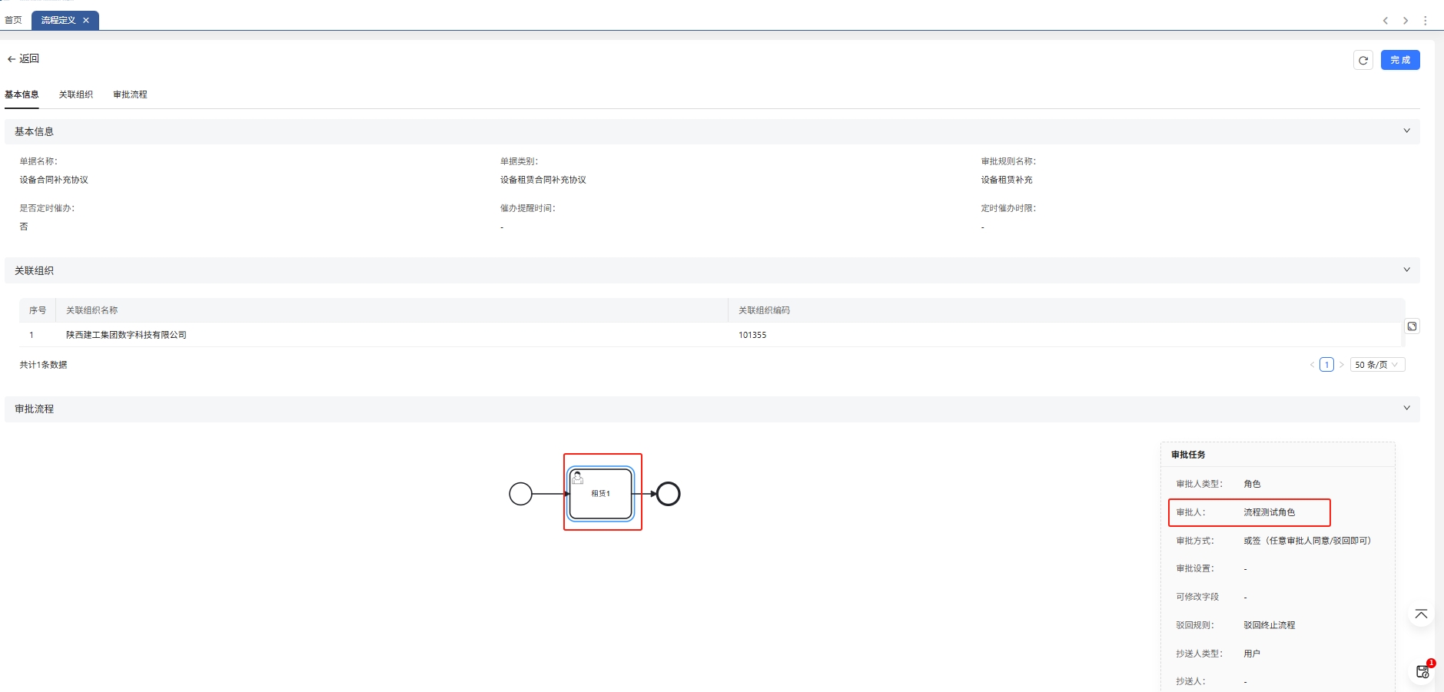Switch to the 审批流程 tab
The width and height of the screenshot is (1444, 692).
tap(130, 94)
